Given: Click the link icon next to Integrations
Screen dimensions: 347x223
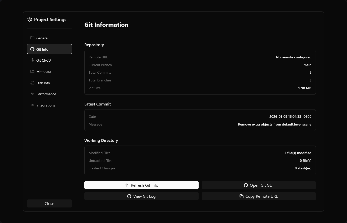Looking at the screenshot, I should (x=32, y=105).
